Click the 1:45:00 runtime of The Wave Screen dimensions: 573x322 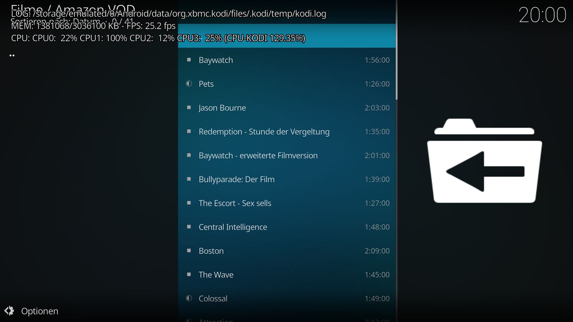coord(377,275)
